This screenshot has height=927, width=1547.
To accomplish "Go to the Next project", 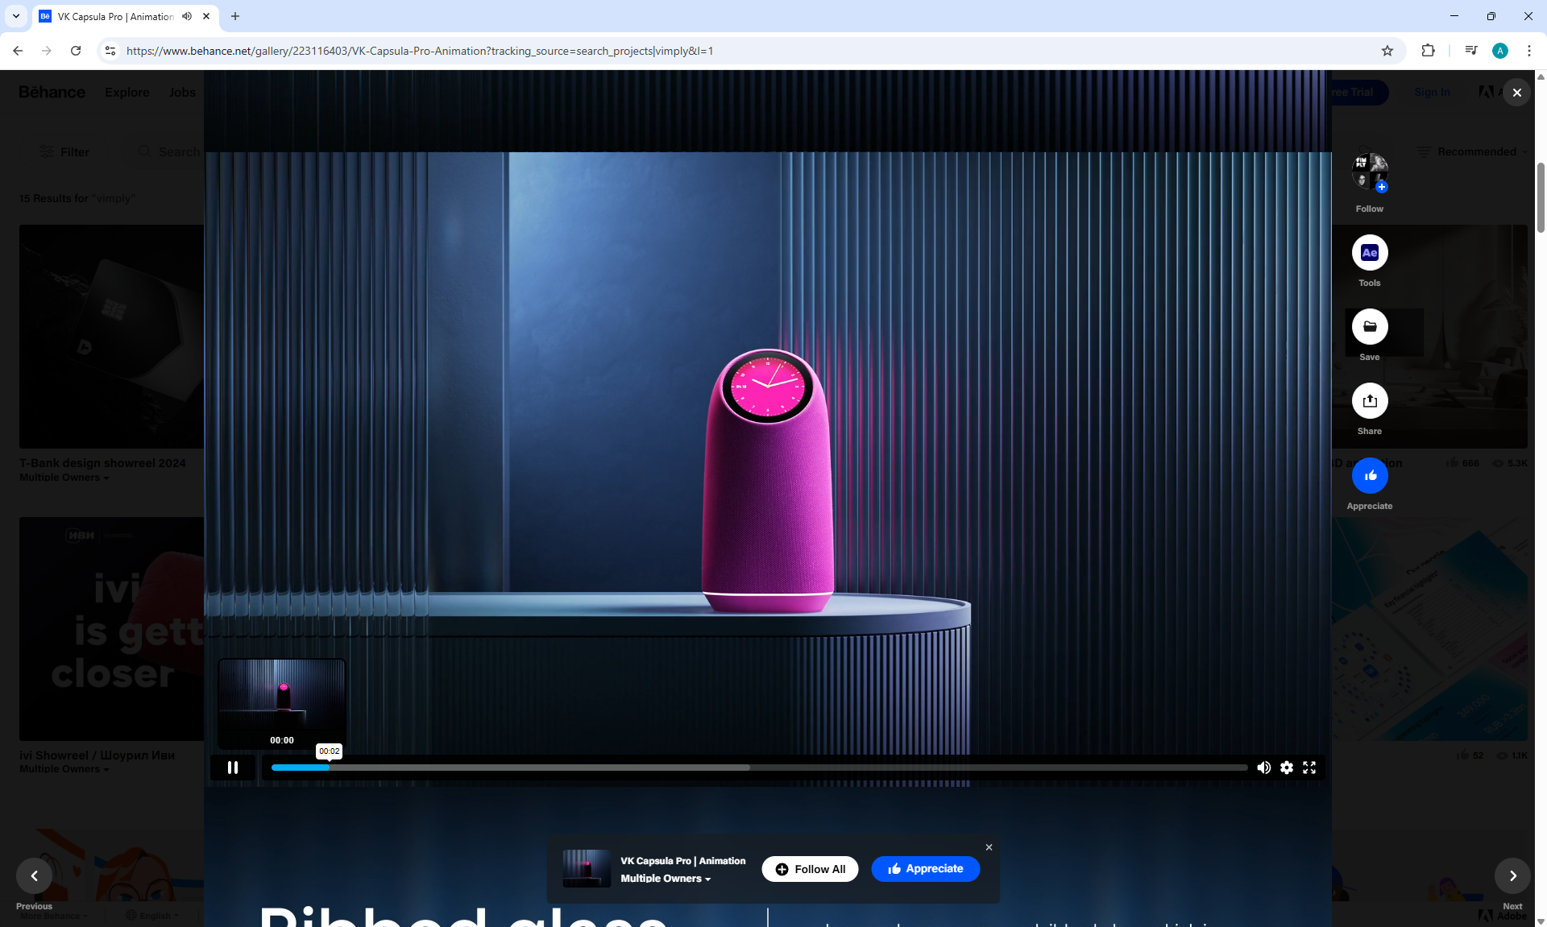I will click(x=1512, y=876).
